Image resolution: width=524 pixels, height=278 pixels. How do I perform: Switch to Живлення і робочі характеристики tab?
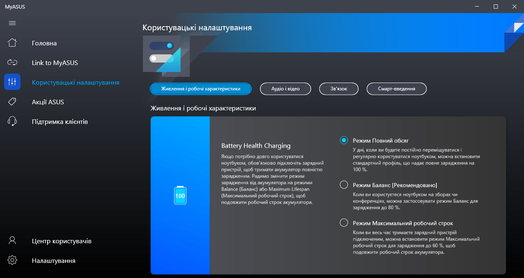pyautogui.click(x=201, y=89)
